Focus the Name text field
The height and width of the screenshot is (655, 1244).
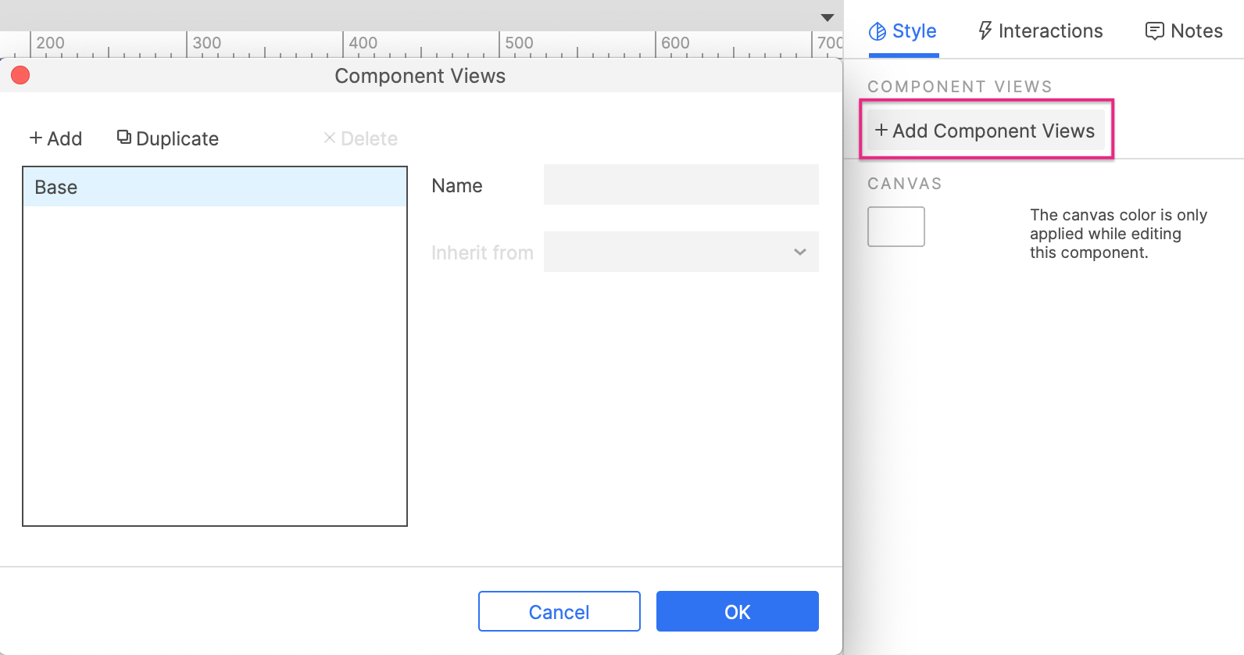(681, 185)
